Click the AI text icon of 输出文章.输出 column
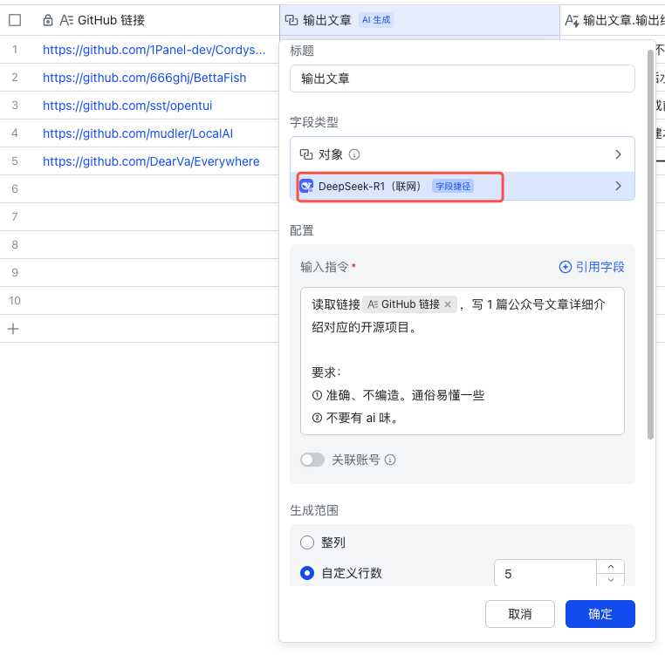 [572, 20]
